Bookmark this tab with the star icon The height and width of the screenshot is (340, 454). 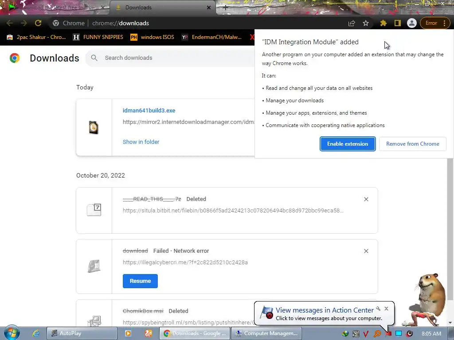[x=366, y=23]
